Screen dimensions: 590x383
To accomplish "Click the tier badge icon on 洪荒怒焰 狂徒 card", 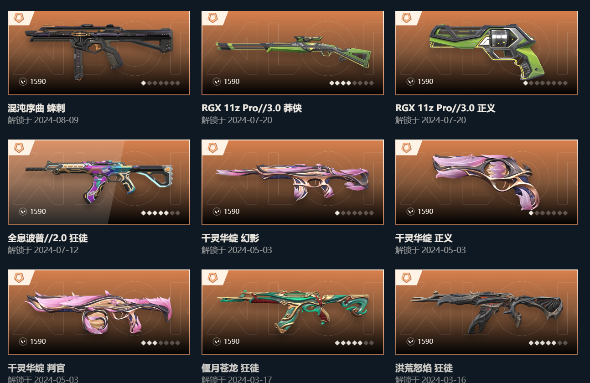I will [x=406, y=277].
